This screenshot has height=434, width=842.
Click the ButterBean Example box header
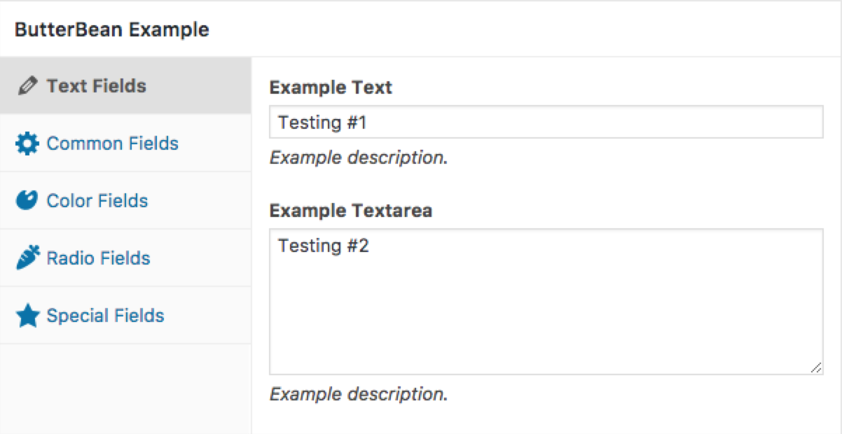[x=112, y=30]
